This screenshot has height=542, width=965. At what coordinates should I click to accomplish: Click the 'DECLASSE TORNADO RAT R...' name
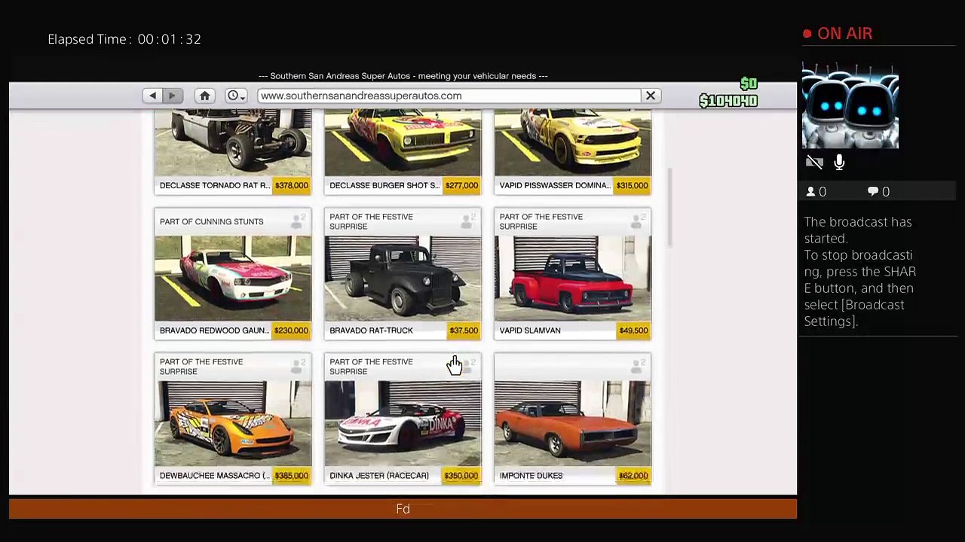pyautogui.click(x=214, y=185)
